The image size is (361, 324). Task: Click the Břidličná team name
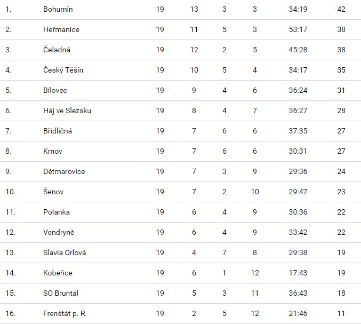tap(57, 131)
